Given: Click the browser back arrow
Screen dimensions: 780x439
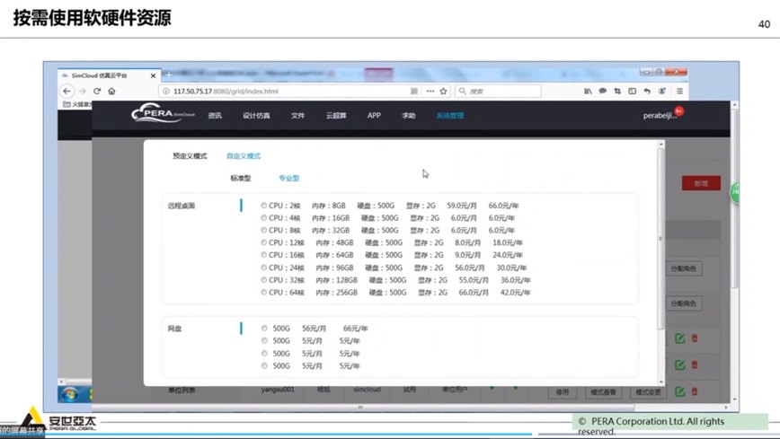Looking at the screenshot, I should [x=67, y=92].
